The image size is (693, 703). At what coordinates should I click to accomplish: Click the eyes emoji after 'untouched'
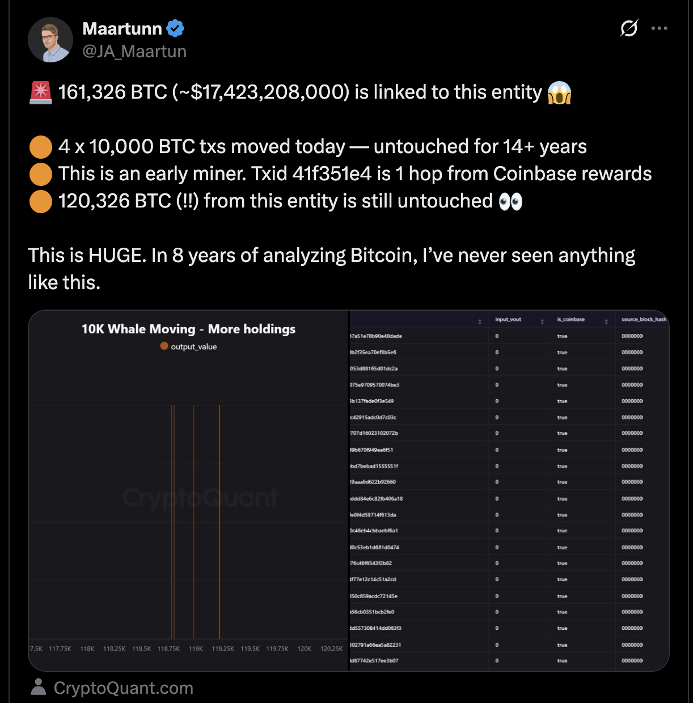click(510, 201)
